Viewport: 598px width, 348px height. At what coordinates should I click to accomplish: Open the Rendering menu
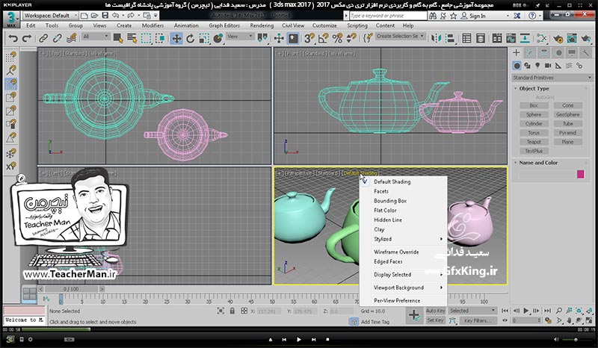pyautogui.click(x=262, y=25)
